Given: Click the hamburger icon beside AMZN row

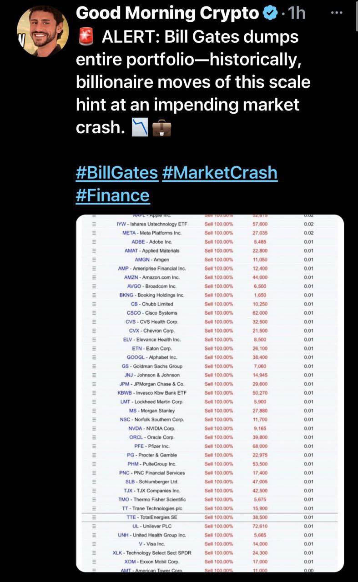Looking at the screenshot, I should pyautogui.click(x=95, y=277).
